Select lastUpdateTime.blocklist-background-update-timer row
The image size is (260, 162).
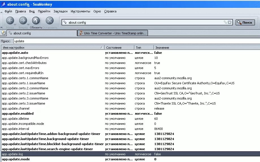pyautogui.click(x=131, y=144)
